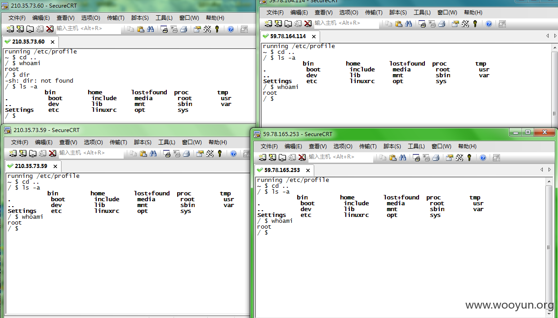Open 窗口(W) menu in 59.78.164.114 window
Image resolution: width=558 pixels, height=318 pixels.
click(447, 13)
